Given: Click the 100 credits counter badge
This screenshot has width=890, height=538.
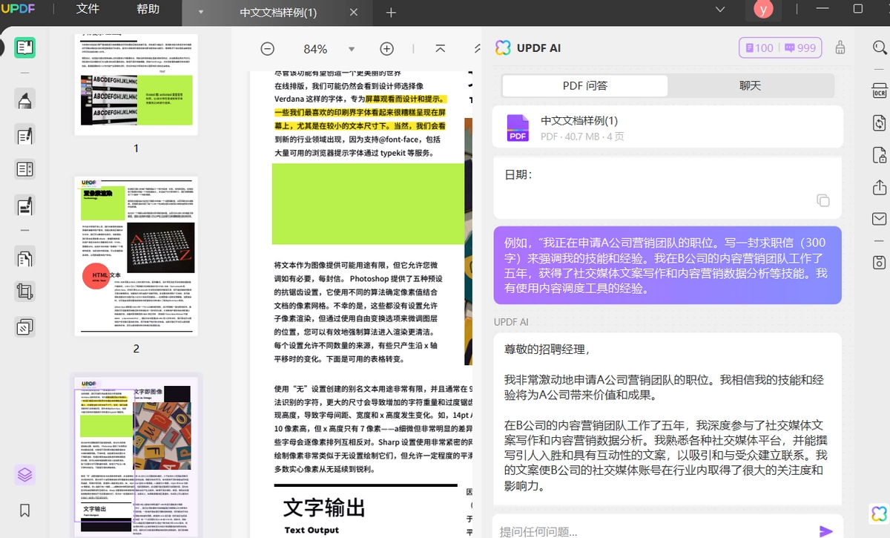Looking at the screenshot, I should coord(759,48).
